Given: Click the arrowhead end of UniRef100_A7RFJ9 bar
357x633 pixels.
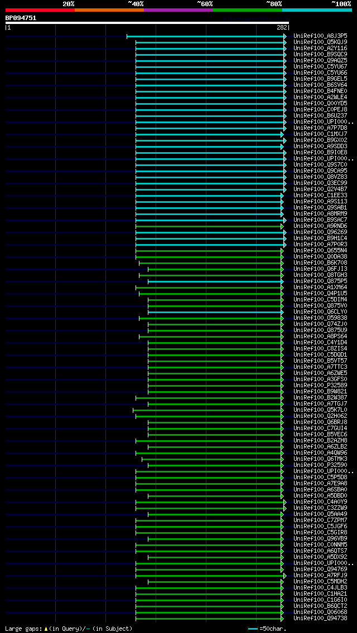Looking at the screenshot, I should pyautogui.click(x=285, y=576).
